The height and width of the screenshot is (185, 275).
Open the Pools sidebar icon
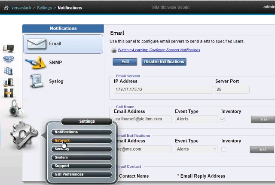coord(9,59)
